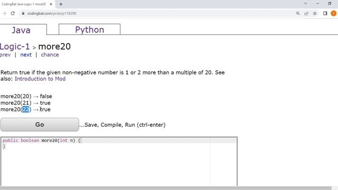Click the problem description sentence
The image size is (338, 190).
(112, 75)
